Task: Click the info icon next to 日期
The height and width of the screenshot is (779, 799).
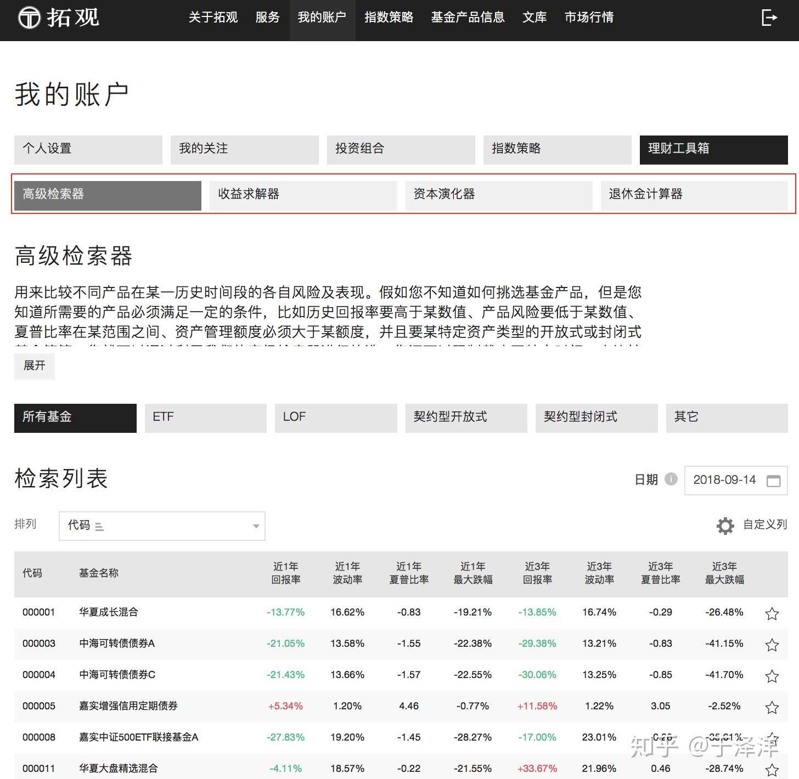Action: click(x=671, y=479)
